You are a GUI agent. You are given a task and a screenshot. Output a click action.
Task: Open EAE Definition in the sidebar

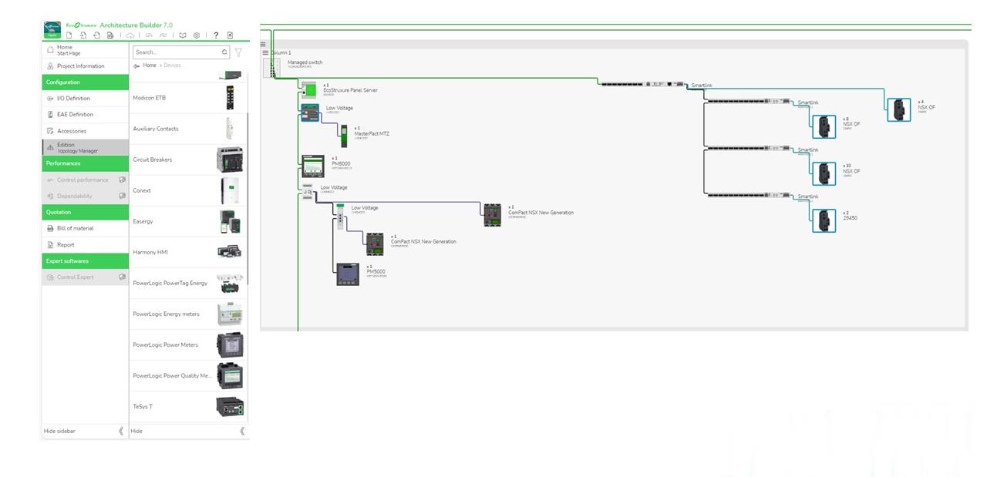coord(85,115)
